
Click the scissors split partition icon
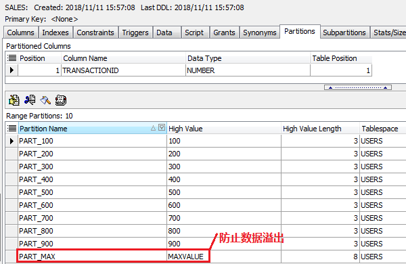pyautogui.click(x=30, y=100)
